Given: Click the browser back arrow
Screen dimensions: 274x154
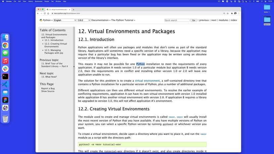Looking at the screenshot, I should (x=38, y=14).
